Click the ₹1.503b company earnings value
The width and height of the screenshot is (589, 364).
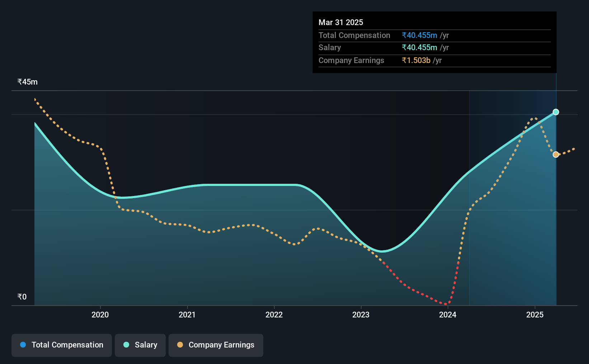tap(416, 60)
